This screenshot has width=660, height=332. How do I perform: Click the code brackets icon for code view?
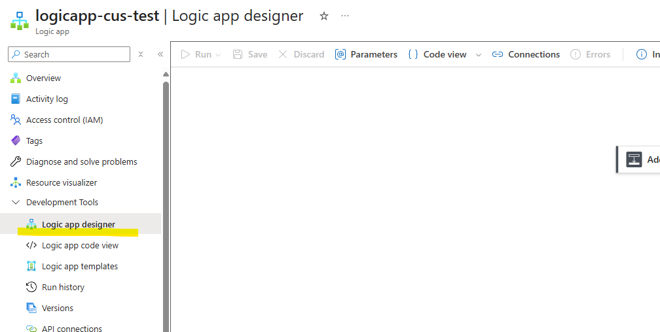click(x=31, y=245)
